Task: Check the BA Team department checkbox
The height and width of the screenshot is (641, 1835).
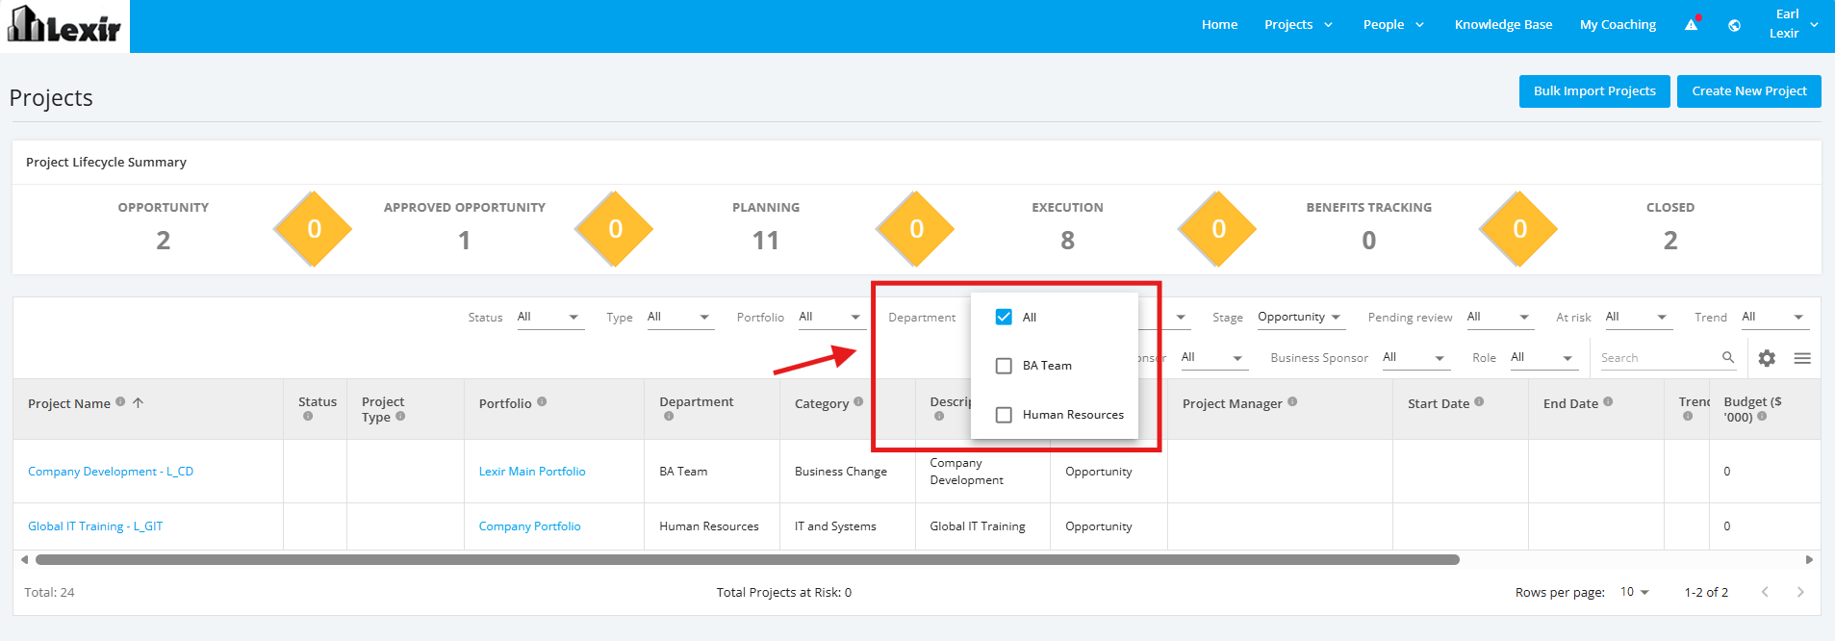Action: [x=1004, y=366]
